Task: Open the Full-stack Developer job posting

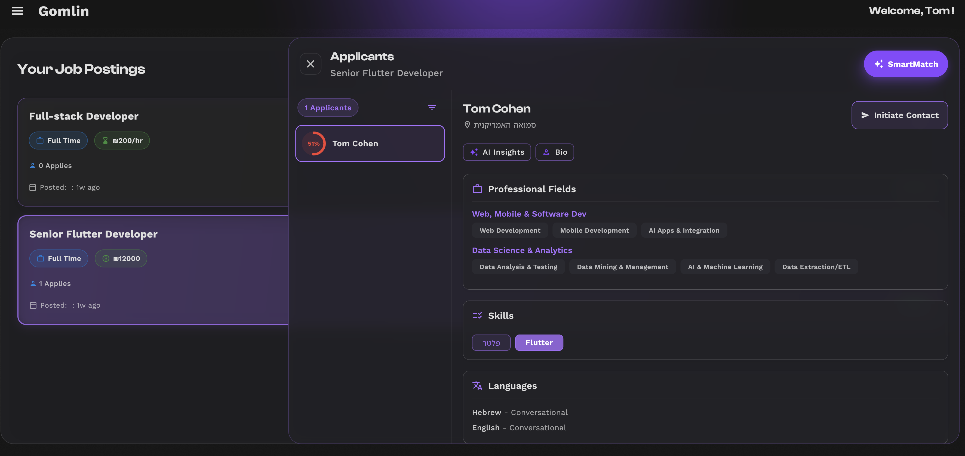Action: tap(153, 152)
